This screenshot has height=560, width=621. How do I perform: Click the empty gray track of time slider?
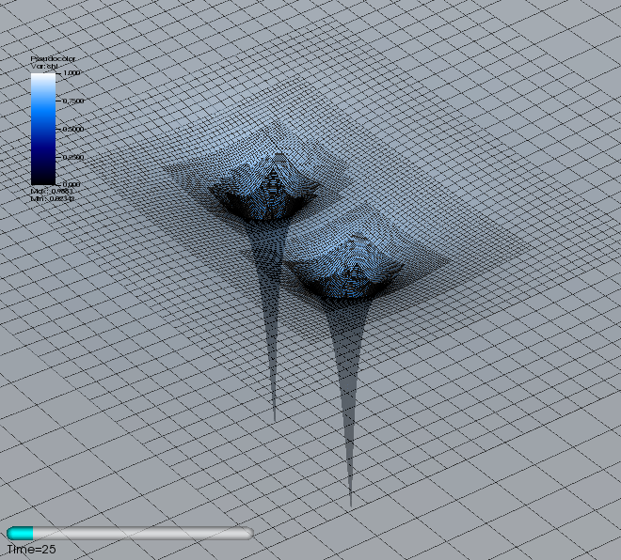[x=141, y=533]
